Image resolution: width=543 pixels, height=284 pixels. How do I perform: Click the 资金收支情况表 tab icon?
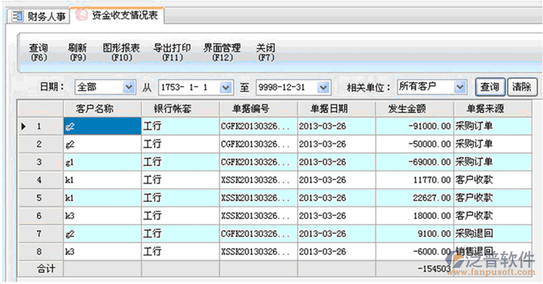[81, 15]
